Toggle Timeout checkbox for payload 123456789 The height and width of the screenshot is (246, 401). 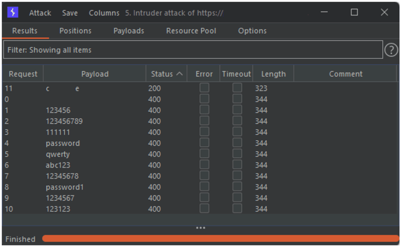pos(237,121)
